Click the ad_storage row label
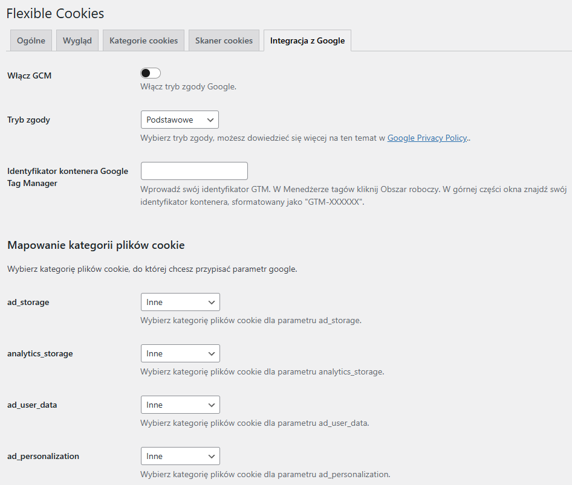The image size is (572, 485). (x=28, y=302)
